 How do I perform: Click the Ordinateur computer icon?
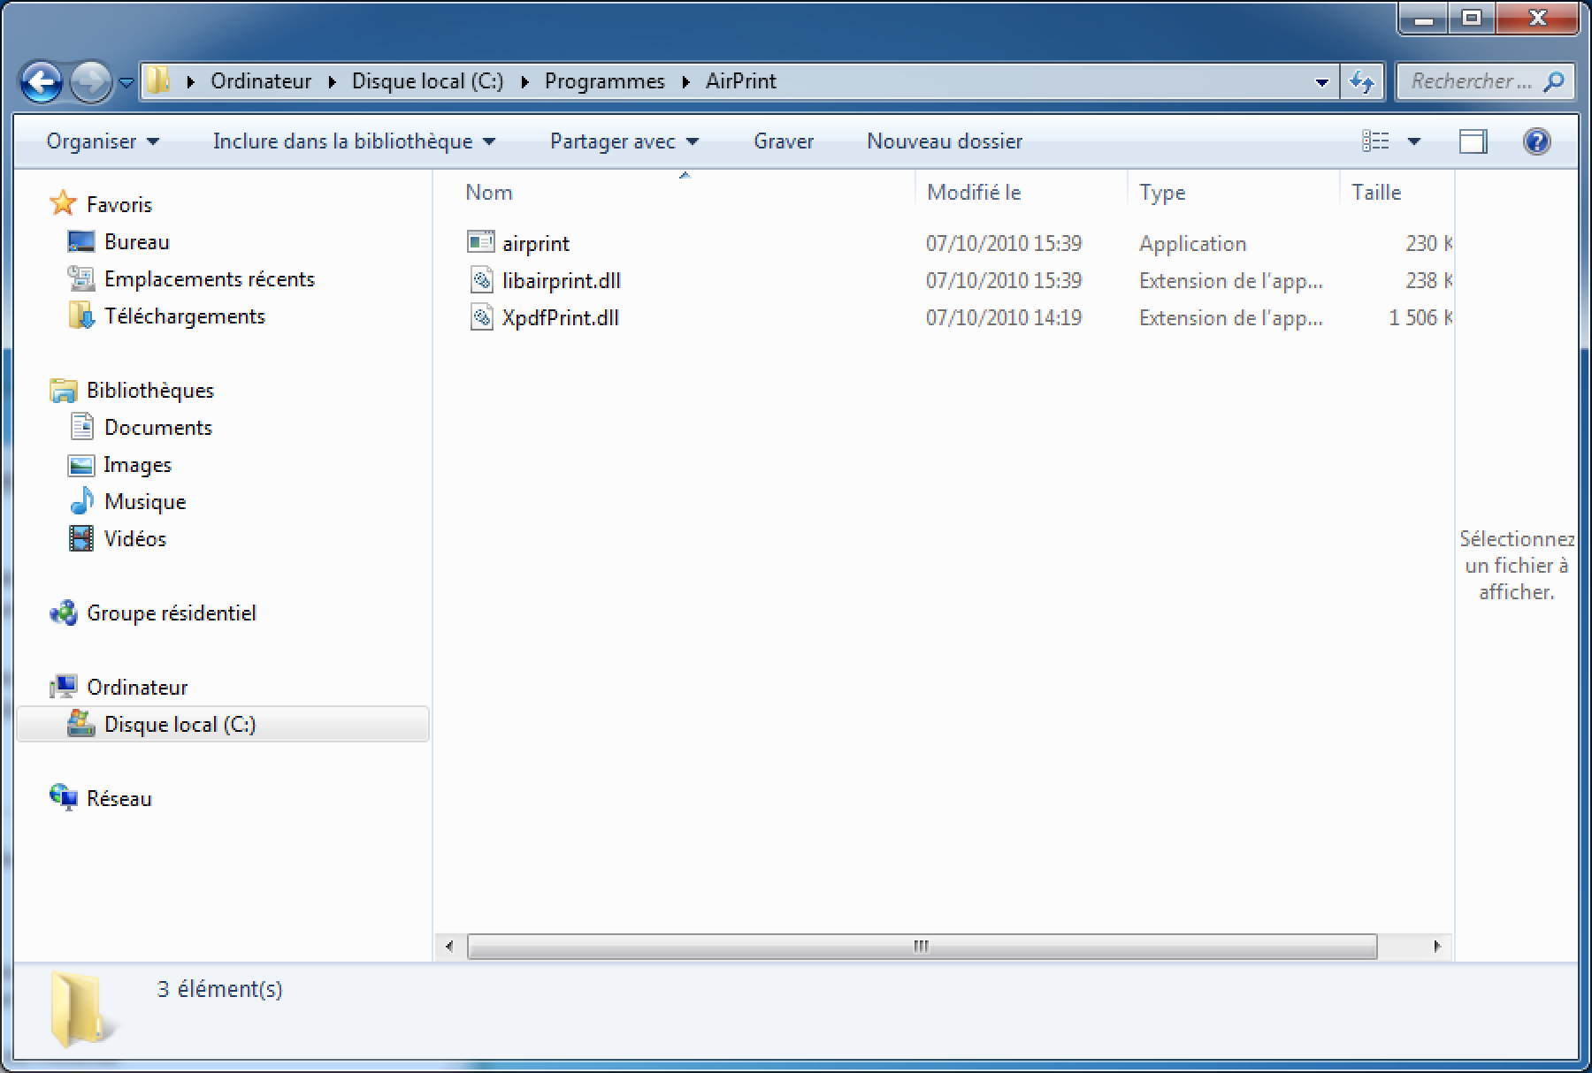64,687
